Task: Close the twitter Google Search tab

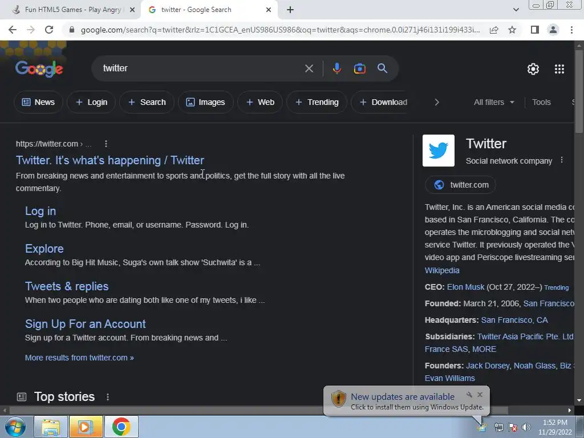Action: click(x=269, y=10)
